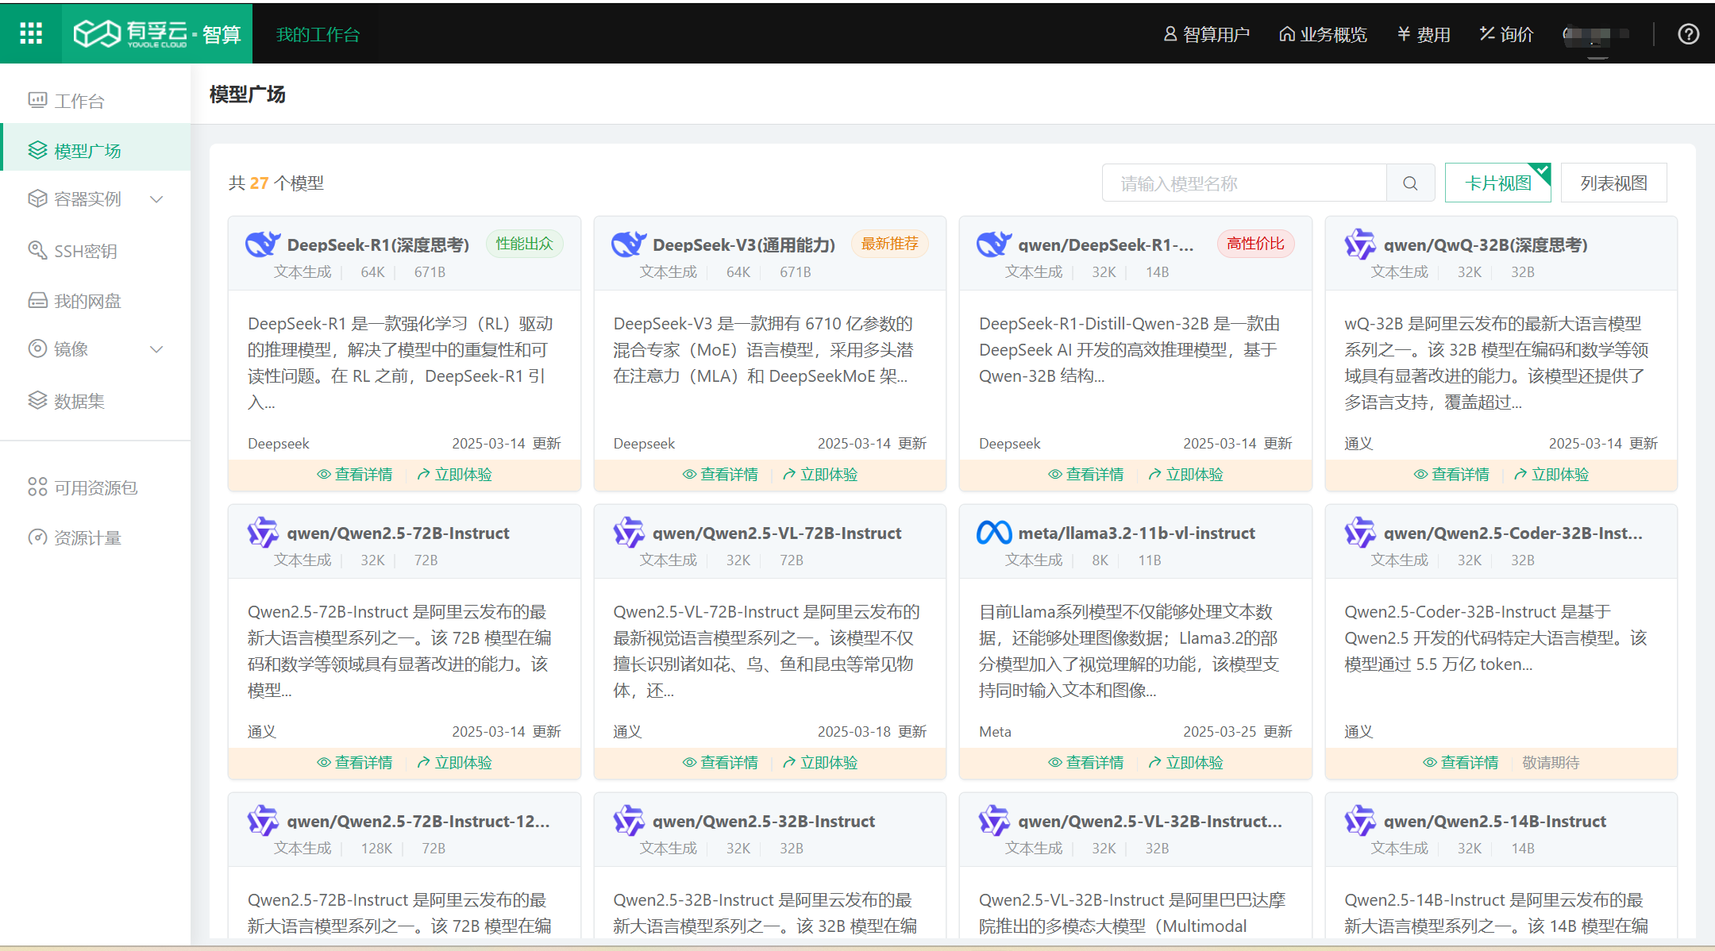Open the help question mark icon
This screenshot has height=951, width=1715.
point(1688,34)
